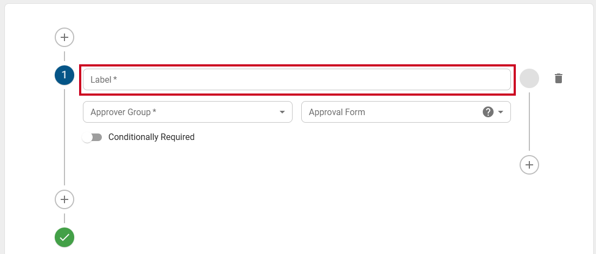Viewport: 596px width, 254px height.
Task: Focus the Label text field
Action: 297,79
